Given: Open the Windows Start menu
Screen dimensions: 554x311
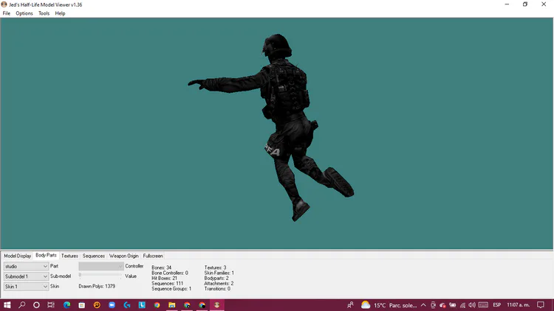Looking at the screenshot, I should (7, 305).
